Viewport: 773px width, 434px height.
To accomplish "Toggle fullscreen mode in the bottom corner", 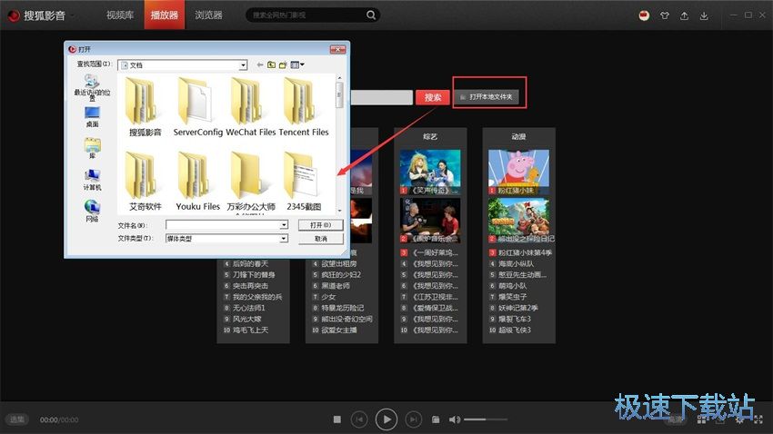I will pyautogui.click(x=758, y=419).
